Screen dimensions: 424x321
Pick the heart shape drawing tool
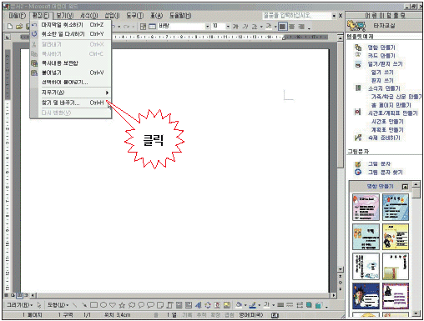click(x=113, y=305)
